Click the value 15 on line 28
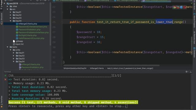 point(102,37)
